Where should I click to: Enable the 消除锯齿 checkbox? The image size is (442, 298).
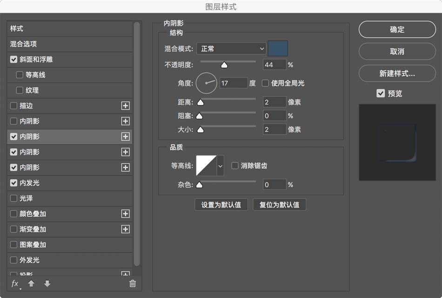tap(235, 166)
